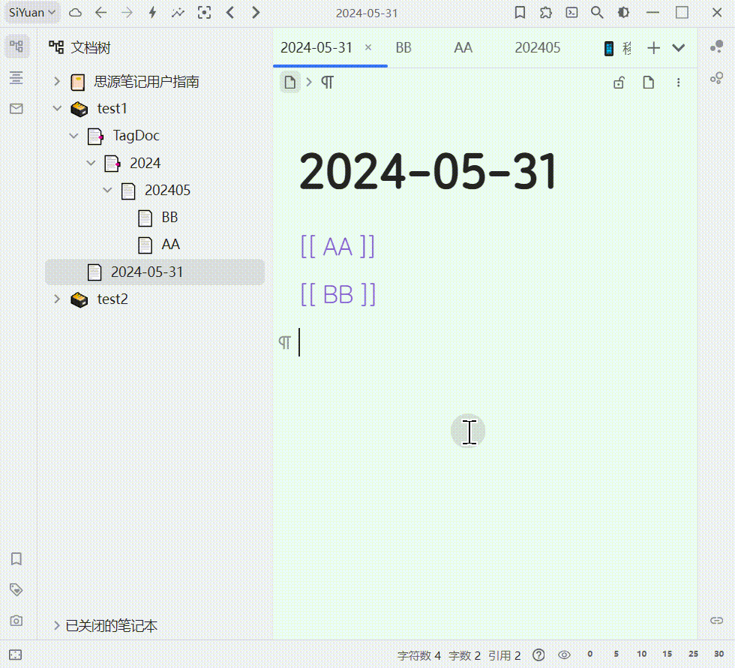Click the plus to open a new tab
This screenshot has height=668, width=735.
[x=653, y=47]
